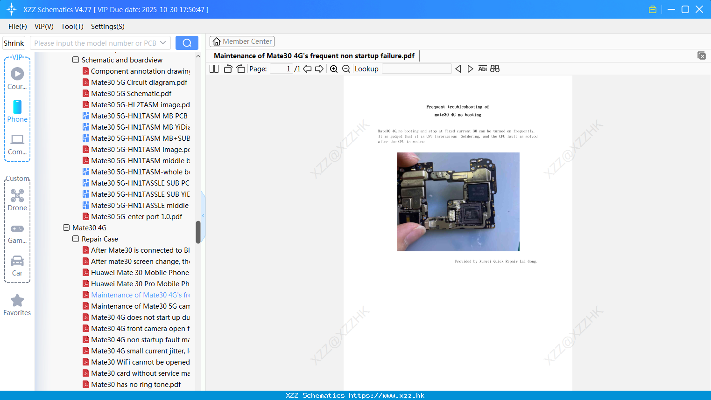
Task: Click the motherboard photo in PDF
Action: pos(458,201)
